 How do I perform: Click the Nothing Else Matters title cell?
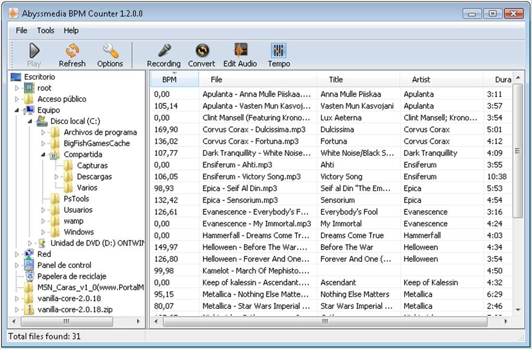click(355, 294)
